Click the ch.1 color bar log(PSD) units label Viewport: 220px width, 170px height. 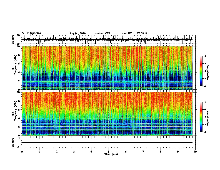(x=208, y=72)
